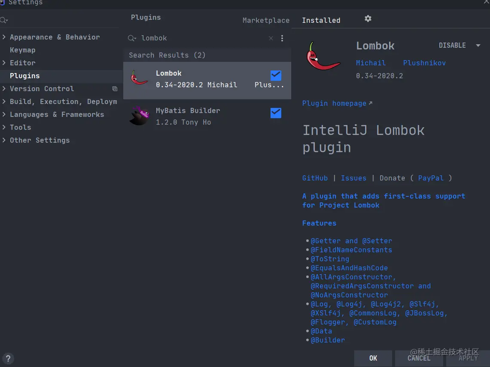The height and width of the screenshot is (367, 490).
Task: Expand Build, Execution, Deployment node
Action: click(4, 101)
